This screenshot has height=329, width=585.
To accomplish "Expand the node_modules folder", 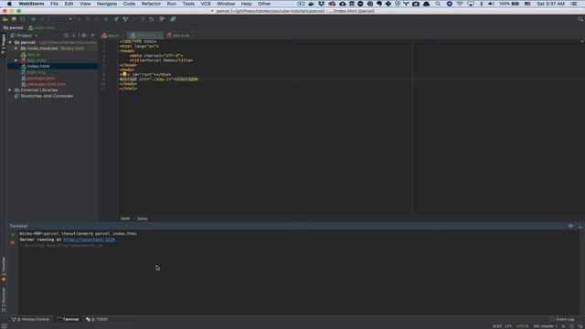I will (x=16, y=48).
